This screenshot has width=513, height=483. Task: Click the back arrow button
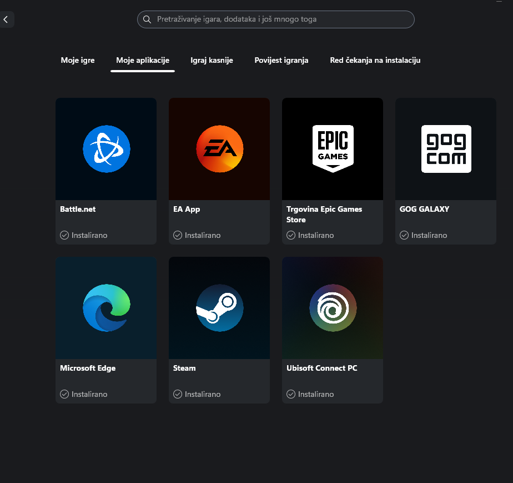(6, 19)
